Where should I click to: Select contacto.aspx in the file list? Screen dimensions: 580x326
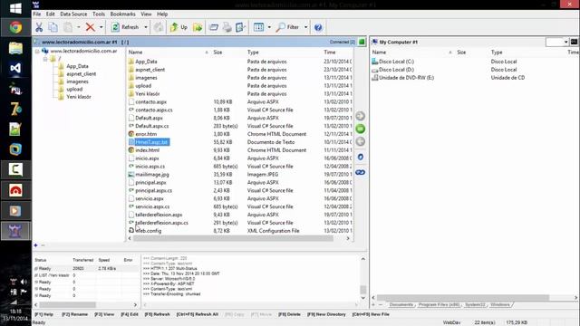click(x=151, y=102)
